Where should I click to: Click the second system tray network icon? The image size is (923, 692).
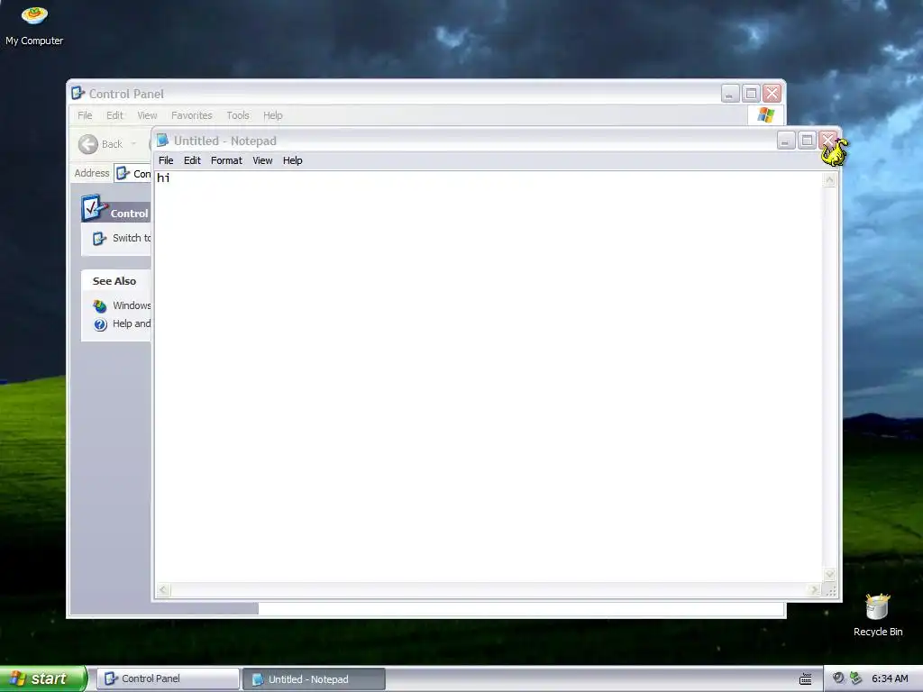(856, 678)
